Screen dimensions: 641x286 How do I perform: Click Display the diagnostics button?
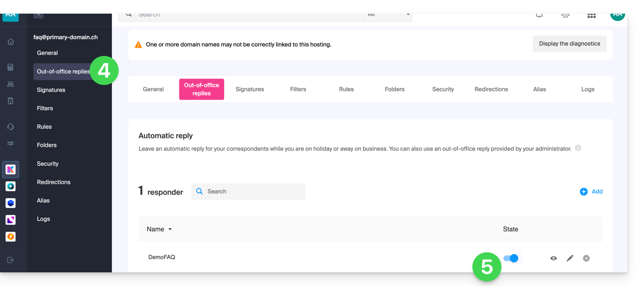[x=569, y=44]
